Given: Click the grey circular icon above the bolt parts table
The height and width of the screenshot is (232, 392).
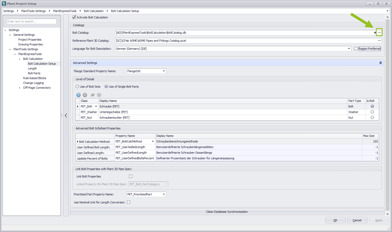Looking at the screenshot, I should (x=99, y=95).
